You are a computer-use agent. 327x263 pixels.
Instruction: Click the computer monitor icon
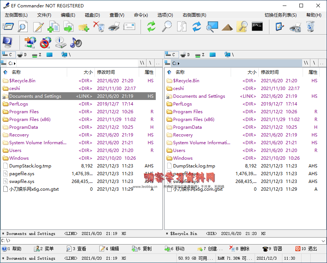point(7,42)
